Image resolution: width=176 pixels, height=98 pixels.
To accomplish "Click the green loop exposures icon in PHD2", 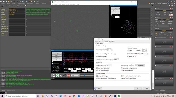I will (57, 75).
